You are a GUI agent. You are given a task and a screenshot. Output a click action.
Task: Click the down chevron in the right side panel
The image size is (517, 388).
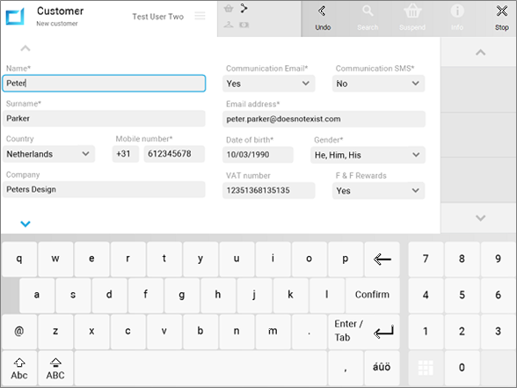click(480, 218)
